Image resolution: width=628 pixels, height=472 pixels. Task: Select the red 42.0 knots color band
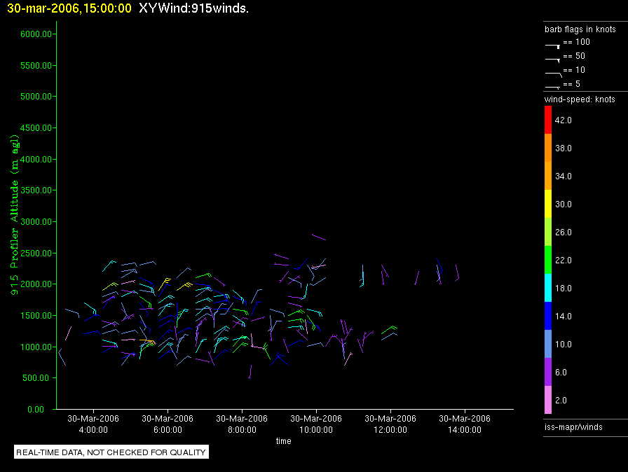pyautogui.click(x=548, y=120)
